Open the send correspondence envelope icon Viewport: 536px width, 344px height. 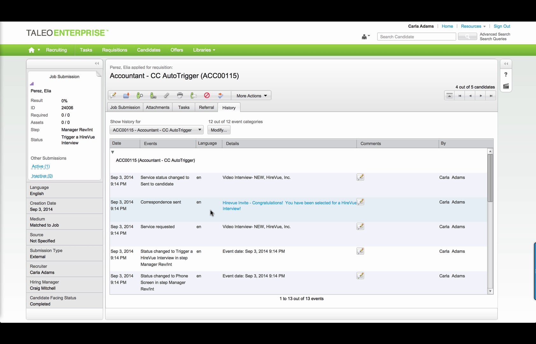point(193,95)
